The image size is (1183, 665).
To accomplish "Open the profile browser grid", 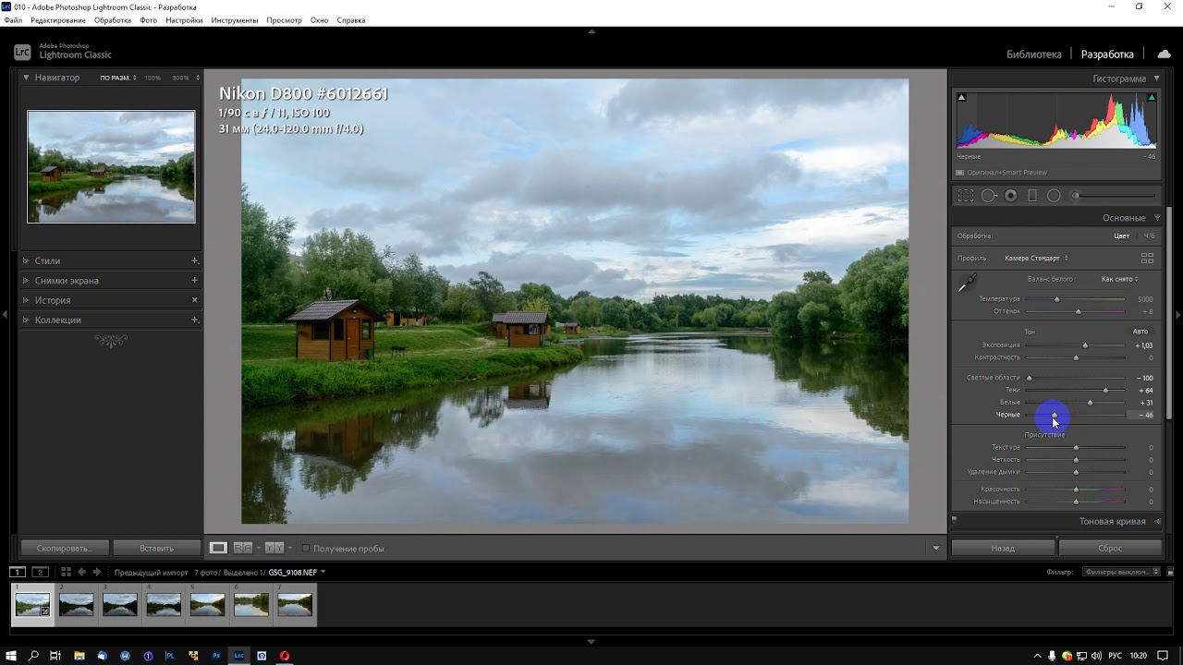I will pyautogui.click(x=1147, y=259).
